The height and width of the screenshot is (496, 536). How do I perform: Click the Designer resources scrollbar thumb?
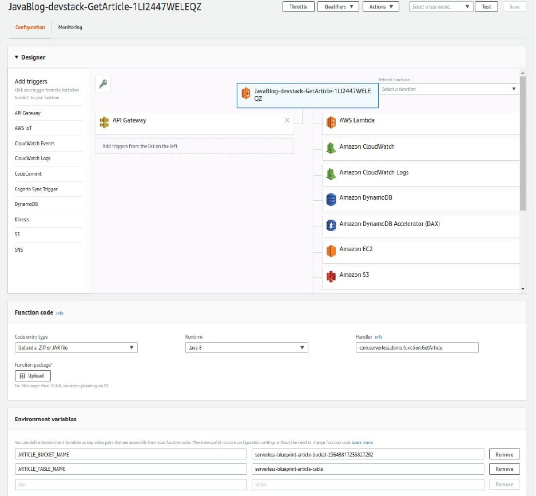click(x=523, y=144)
